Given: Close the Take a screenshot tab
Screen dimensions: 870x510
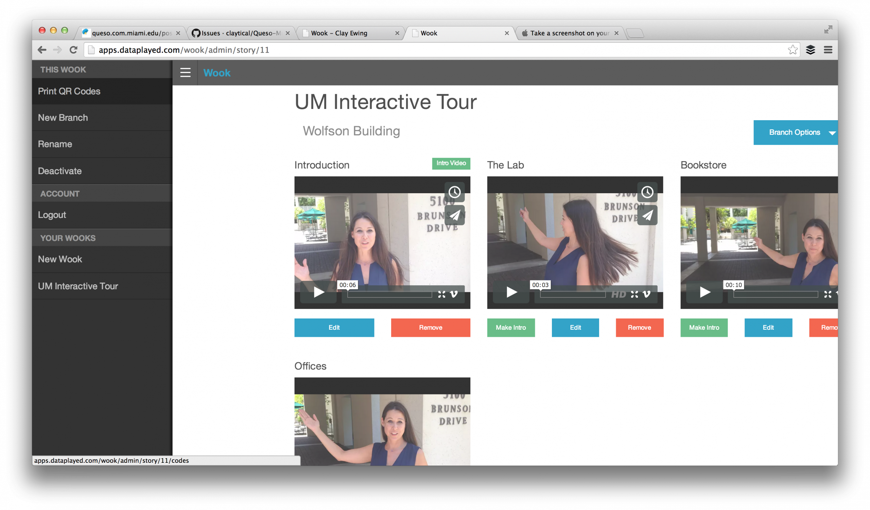Looking at the screenshot, I should point(616,33).
